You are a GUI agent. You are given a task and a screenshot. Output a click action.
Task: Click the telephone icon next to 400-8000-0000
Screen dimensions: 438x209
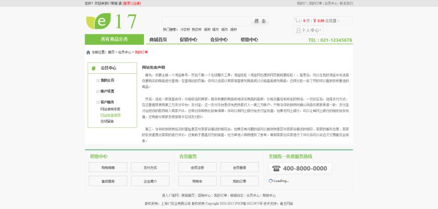(x=276, y=168)
